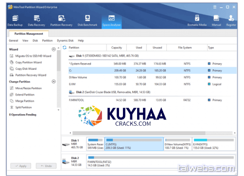Collapse the Change Partition section
The height and width of the screenshot is (176, 244).
[54, 81]
